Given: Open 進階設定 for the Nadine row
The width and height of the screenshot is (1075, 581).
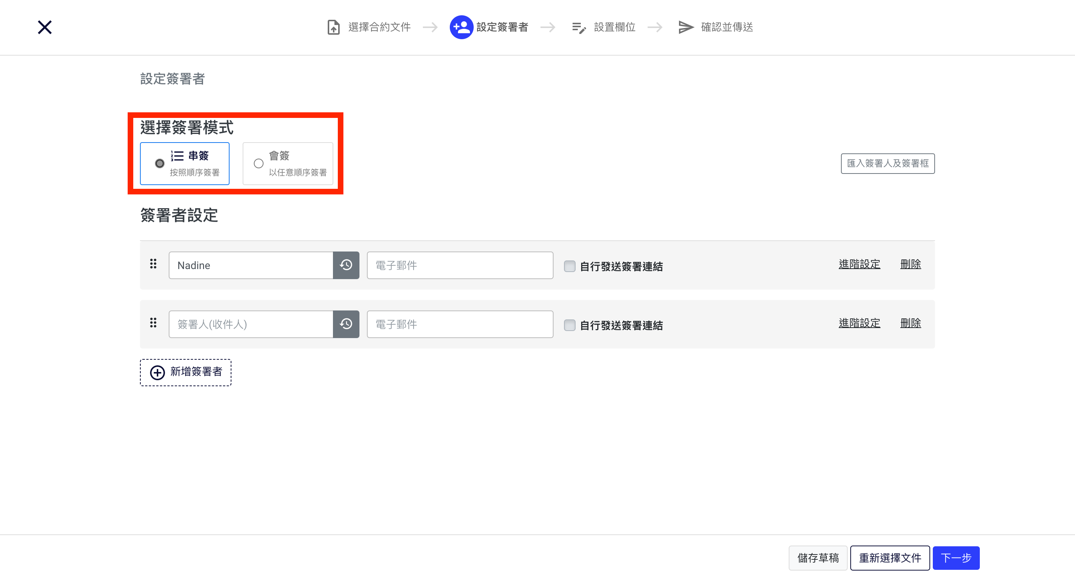Looking at the screenshot, I should coord(859,264).
